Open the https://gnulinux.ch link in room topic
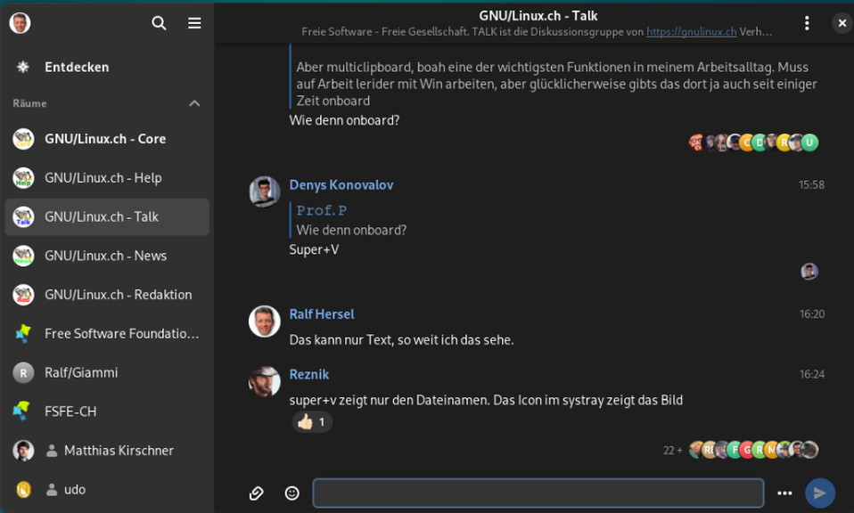The height and width of the screenshot is (513, 854). [x=691, y=31]
